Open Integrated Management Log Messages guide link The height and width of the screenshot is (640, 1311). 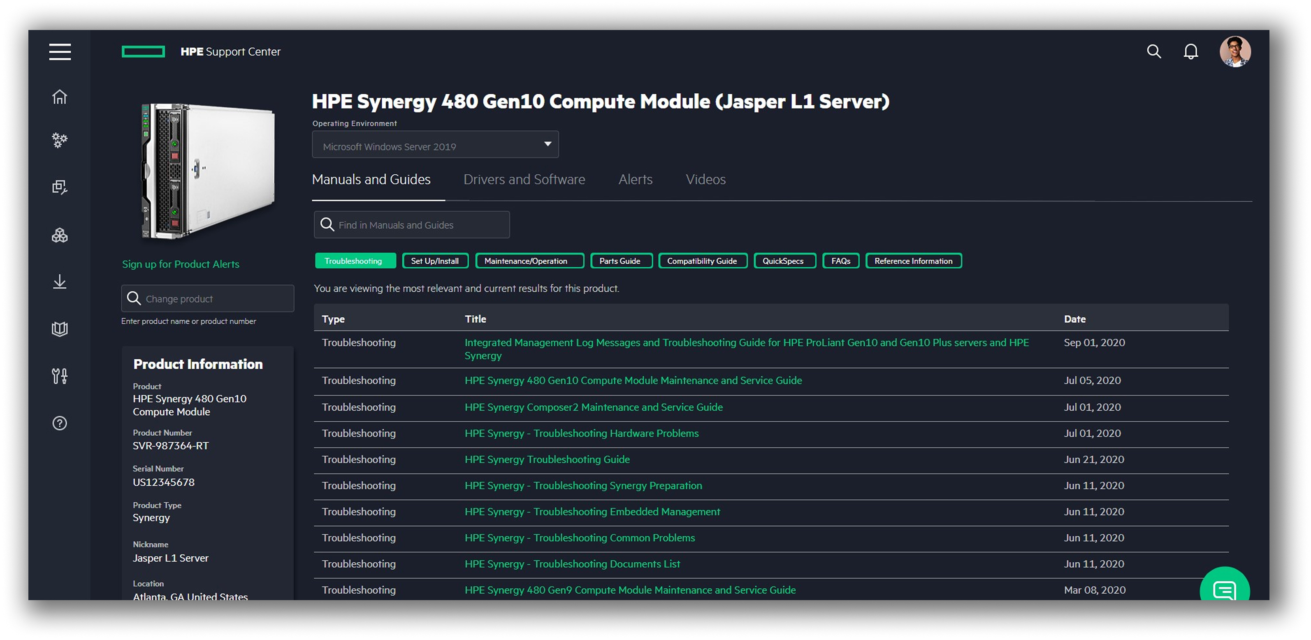click(x=746, y=349)
